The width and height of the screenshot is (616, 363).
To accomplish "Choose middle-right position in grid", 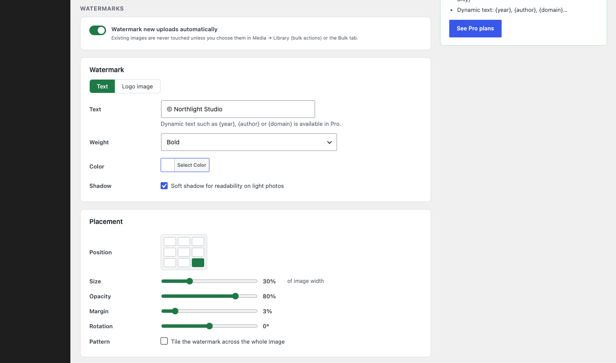I will coord(198,252).
